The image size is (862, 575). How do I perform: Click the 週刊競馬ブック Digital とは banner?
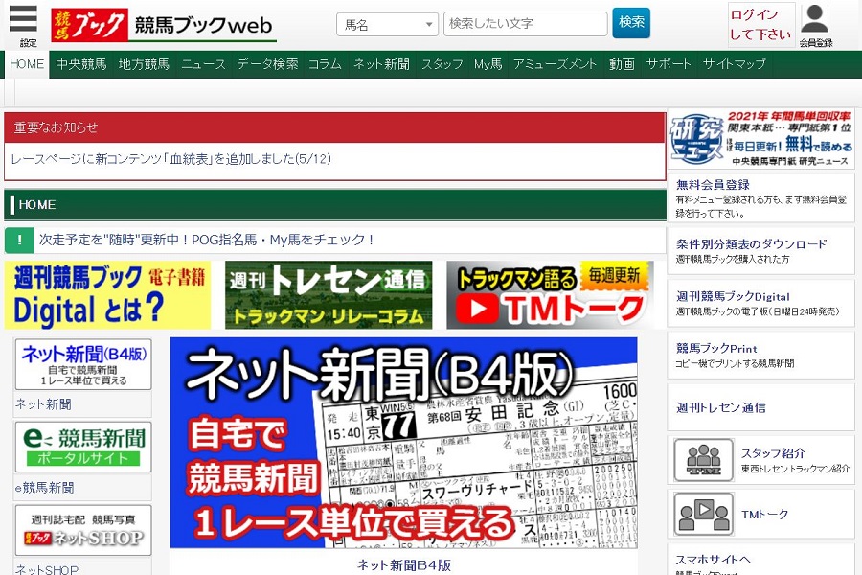click(107, 295)
